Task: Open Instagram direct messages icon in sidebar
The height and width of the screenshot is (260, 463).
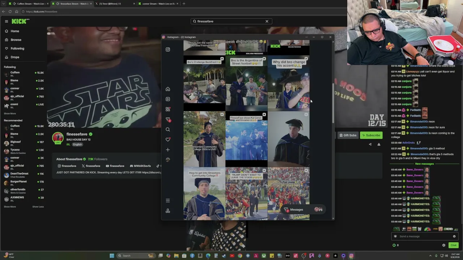Action: (x=168, y=120)
